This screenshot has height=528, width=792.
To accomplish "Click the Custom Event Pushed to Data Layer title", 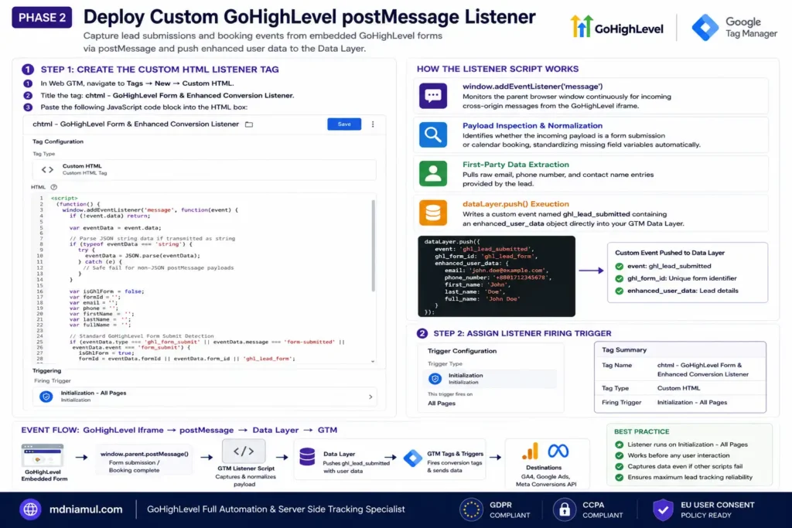I will pos(670,253).
